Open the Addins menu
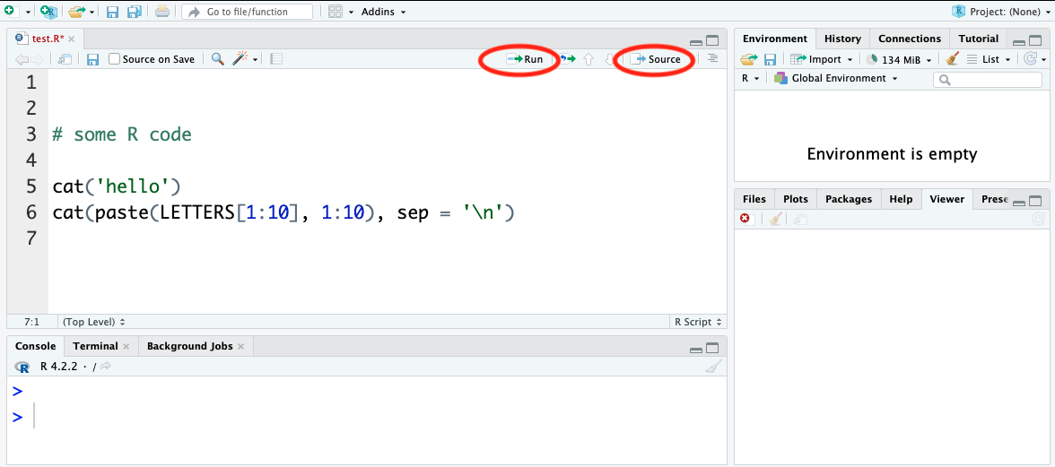 [x=383, y=12]
